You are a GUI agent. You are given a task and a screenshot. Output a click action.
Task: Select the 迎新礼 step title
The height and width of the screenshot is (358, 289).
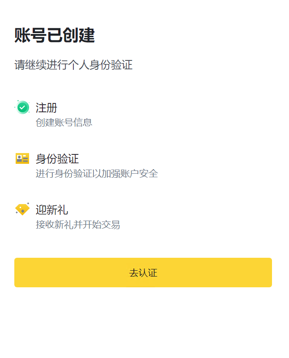click(52, 210)
